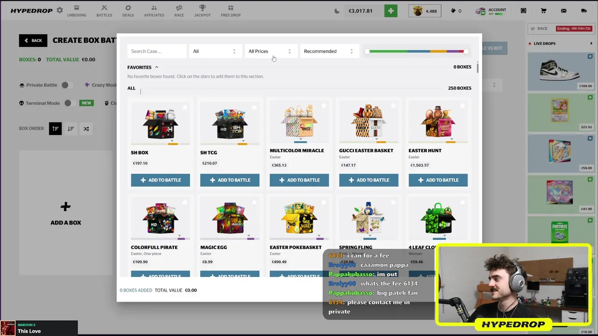Open the All category dropdown
This screenshot has height=336, width=598.
(x=214, y=51)
